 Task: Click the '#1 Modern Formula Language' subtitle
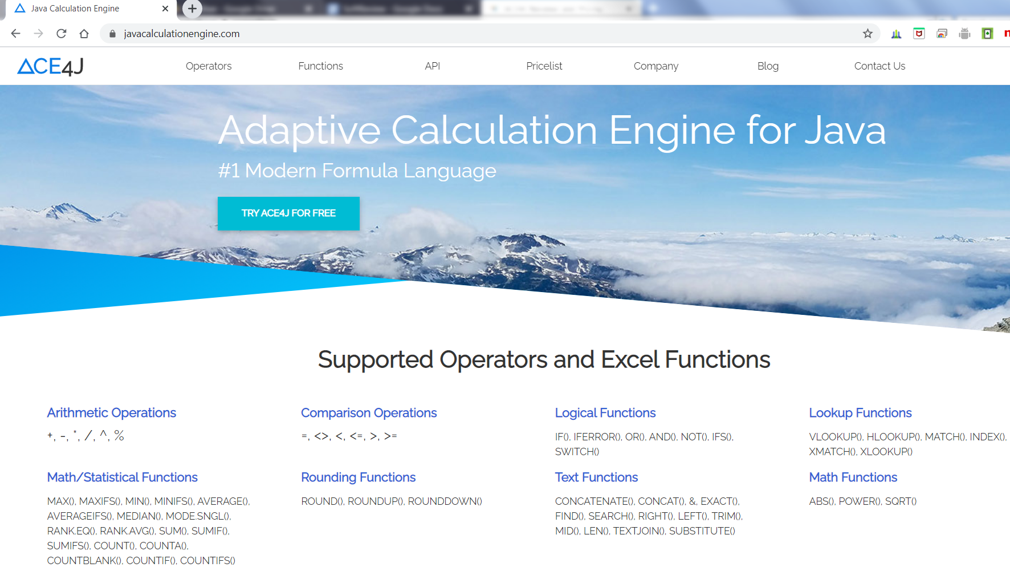point(357,171)
